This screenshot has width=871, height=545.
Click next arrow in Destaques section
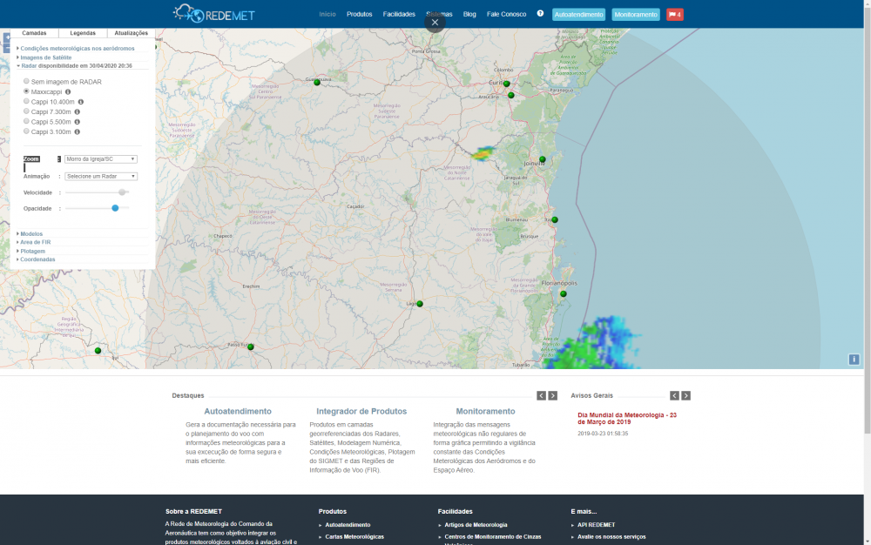click(x=553, y=395)
